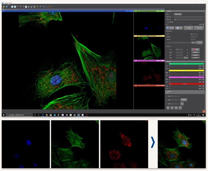Screen dimensions: 208x171
Task: Open the dropdown at the top of the settings panel
Action: tap(178, 14)
